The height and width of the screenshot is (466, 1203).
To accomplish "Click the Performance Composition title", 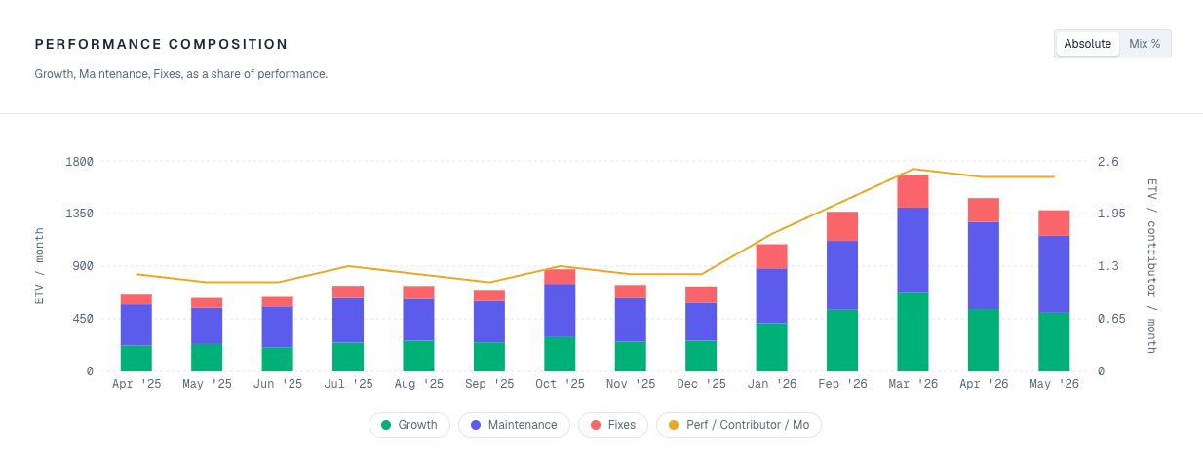I will (162, 44).
